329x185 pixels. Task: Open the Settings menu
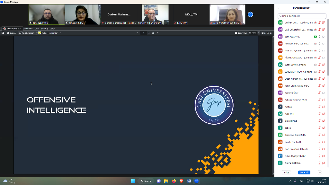coord(45,29)
